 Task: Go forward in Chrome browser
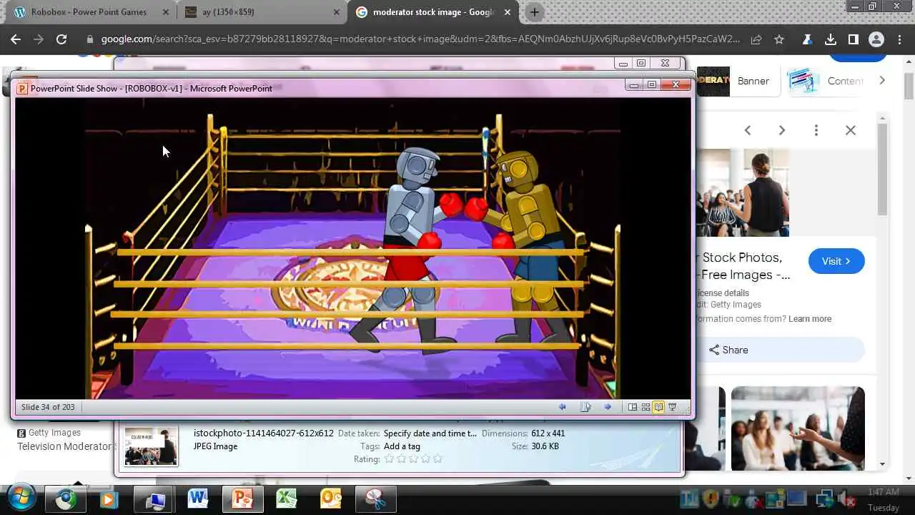pos(39,39)
